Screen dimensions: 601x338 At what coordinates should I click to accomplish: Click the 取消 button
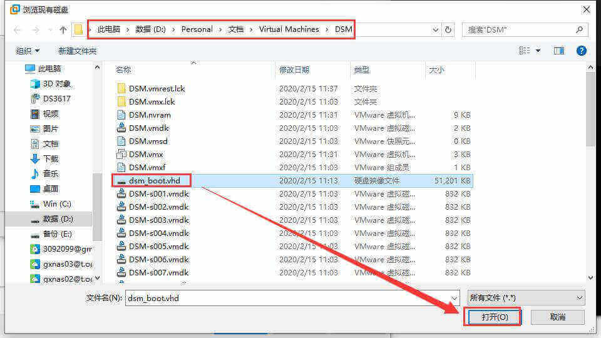558,317
